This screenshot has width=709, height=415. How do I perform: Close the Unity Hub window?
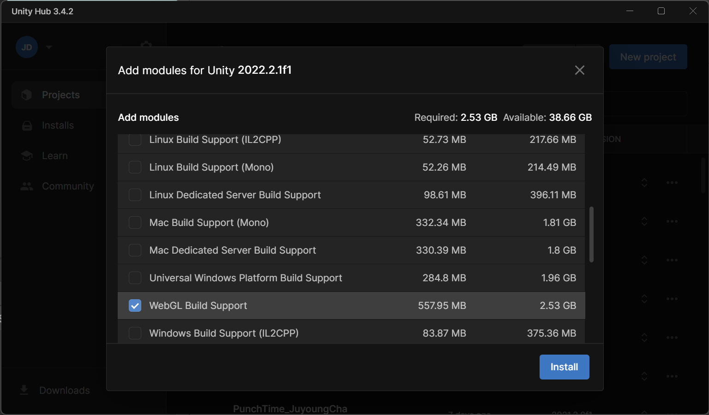[693, 11]
